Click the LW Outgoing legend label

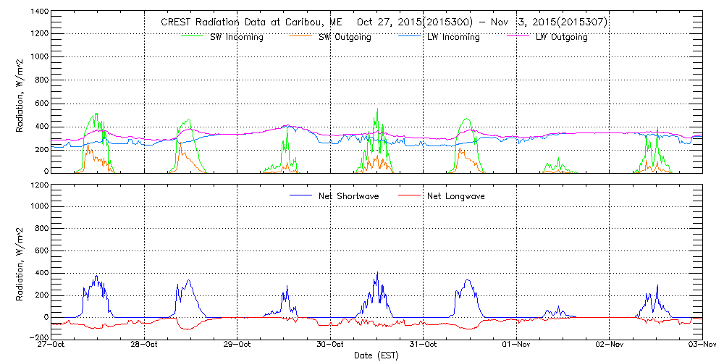coord(561,37)
